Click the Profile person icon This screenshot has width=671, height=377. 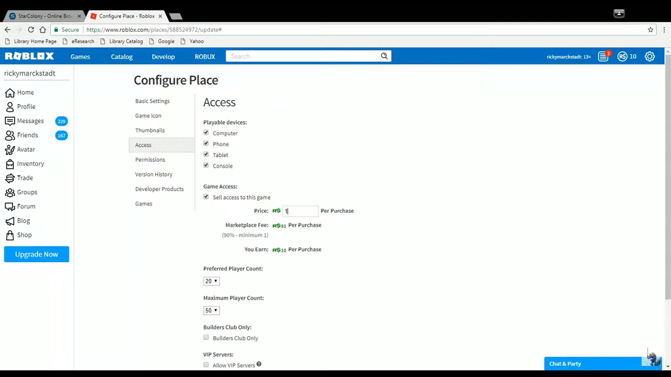tap(10, 107)
